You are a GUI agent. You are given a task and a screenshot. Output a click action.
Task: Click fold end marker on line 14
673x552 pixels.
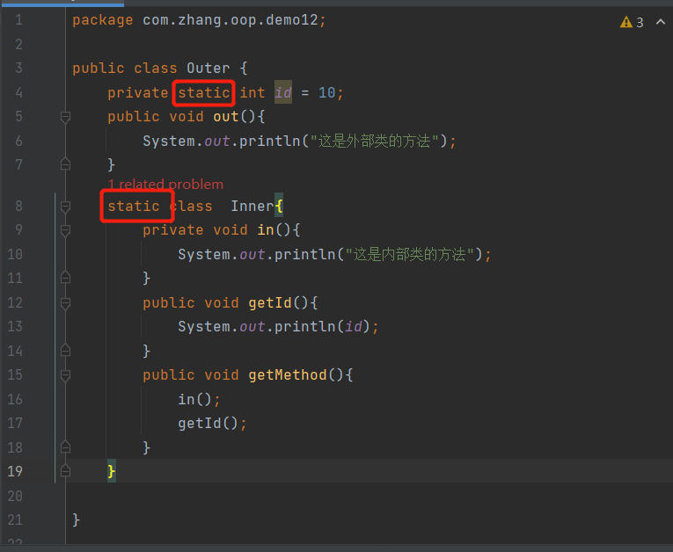point(65,351)
